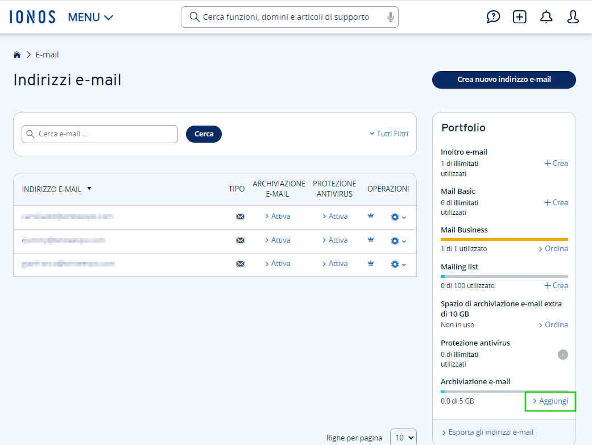Screen dimensions: 592x445
Task: Click Esporta gli indirizzi e-mail link
Action: (487, 432)
